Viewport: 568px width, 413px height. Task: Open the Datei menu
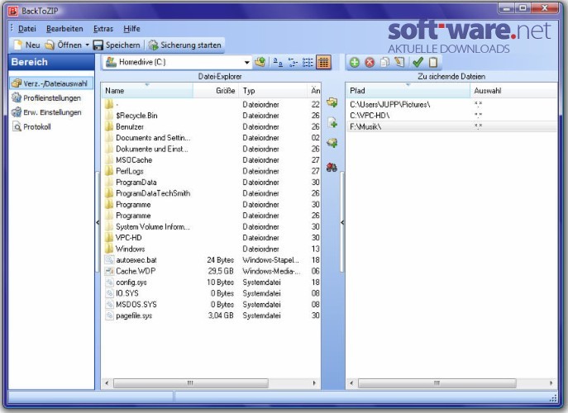(26, 29)
